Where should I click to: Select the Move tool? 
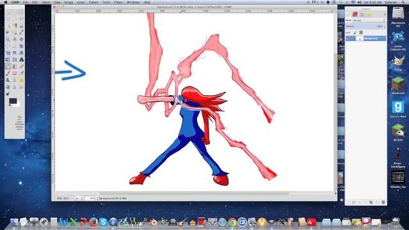click(x=21, y=39)
